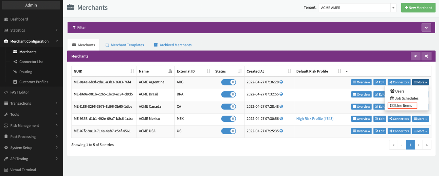
Task: Go to pagination page 1
Action: click(x=410, y=145)
